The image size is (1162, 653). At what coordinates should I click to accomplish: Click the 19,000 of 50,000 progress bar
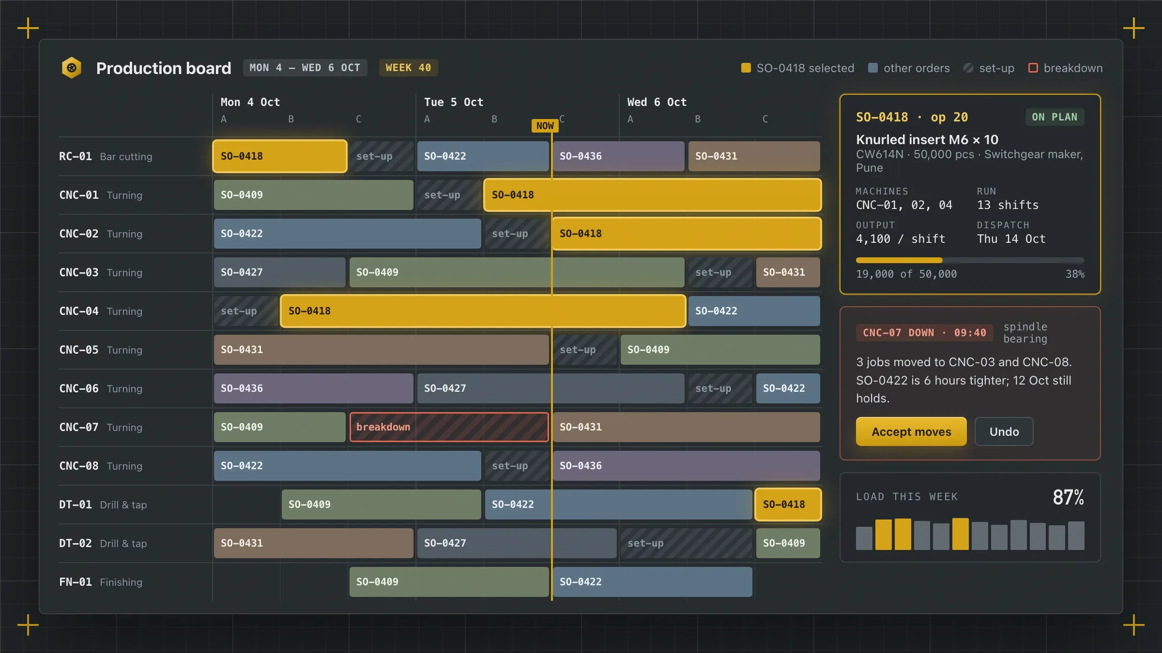pyautogui.click(x=970, y=260)
